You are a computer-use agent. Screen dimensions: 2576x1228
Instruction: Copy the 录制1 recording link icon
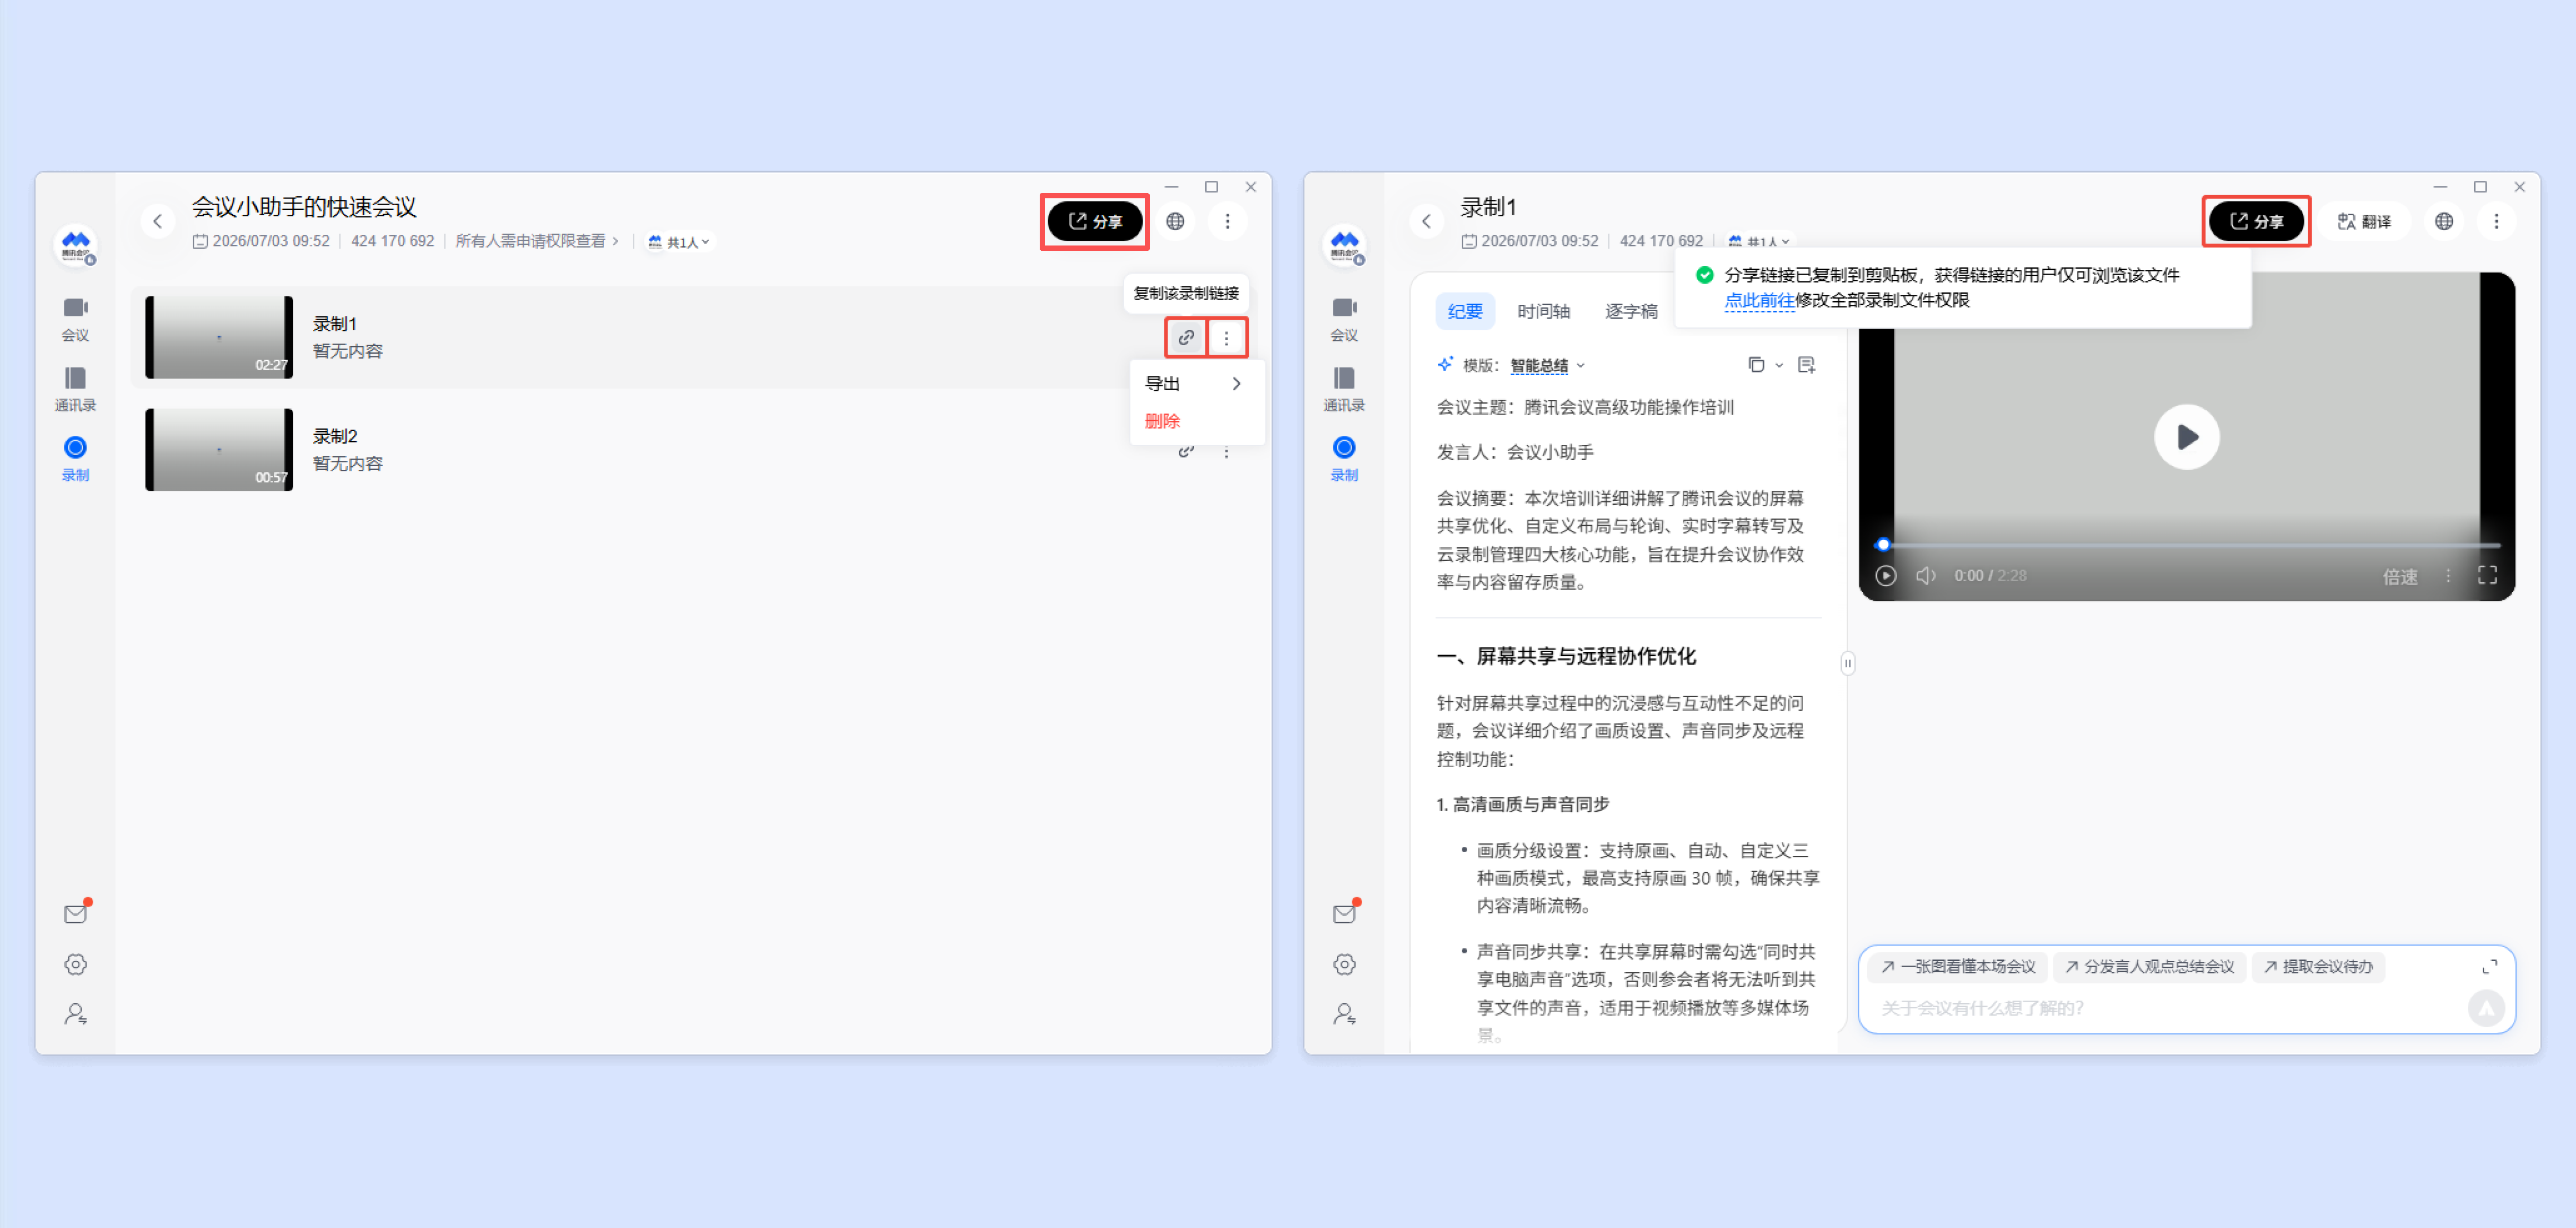click(x=1186, y=338)
